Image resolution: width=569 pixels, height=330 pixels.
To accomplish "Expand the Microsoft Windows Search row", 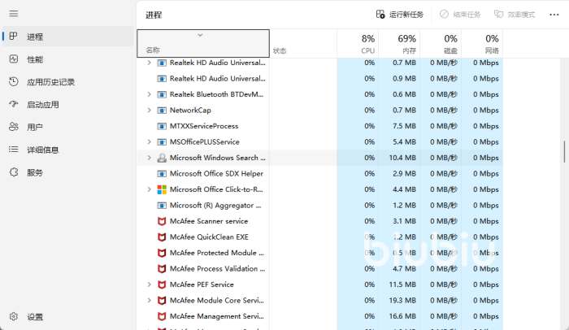I will 149,158.
